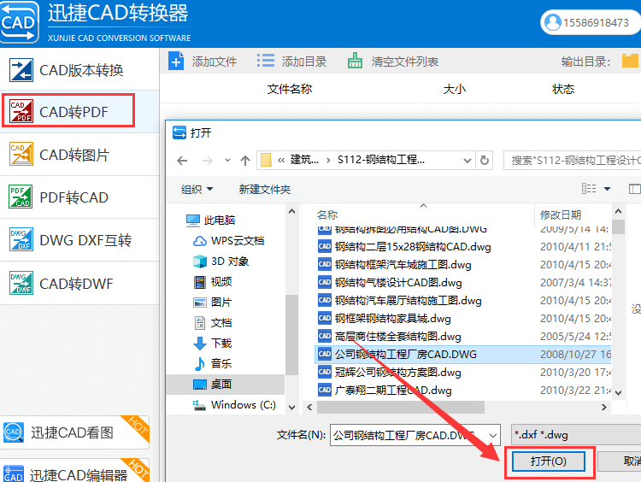Select 桌面 in the navigation tree

[226, 385]
